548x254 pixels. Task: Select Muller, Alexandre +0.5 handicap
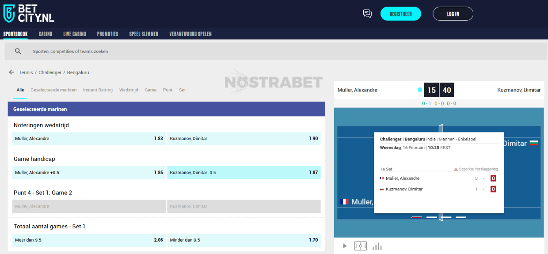tap(89, 173)
